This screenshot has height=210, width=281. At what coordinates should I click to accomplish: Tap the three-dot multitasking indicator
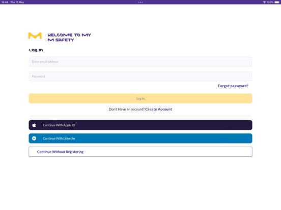[140, 2]
